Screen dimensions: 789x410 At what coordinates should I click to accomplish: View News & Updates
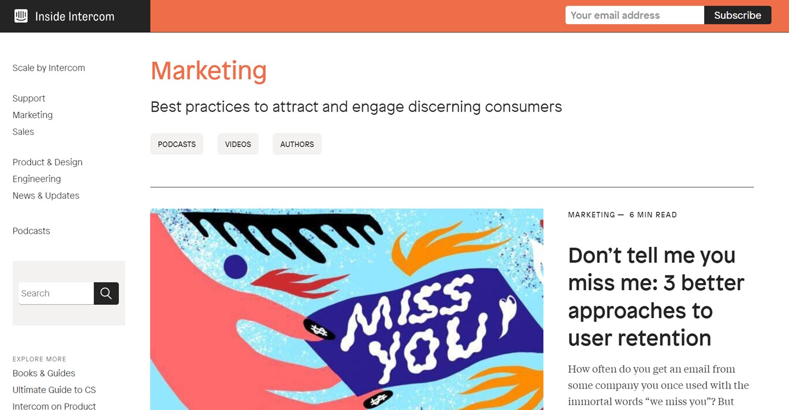pyautogui.click(x=46, y=195)
